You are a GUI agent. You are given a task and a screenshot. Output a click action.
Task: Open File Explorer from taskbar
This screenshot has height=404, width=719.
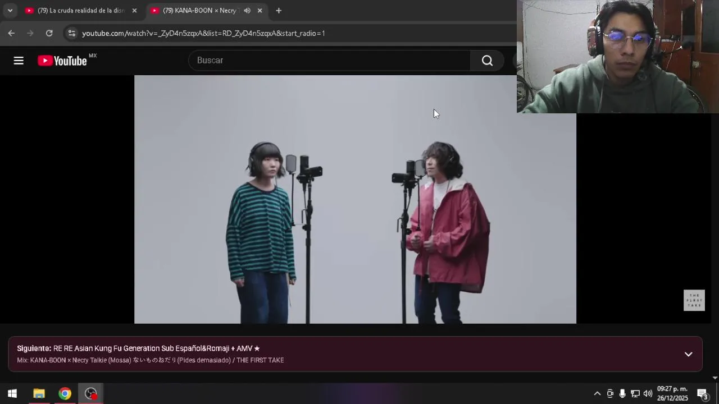39,393
